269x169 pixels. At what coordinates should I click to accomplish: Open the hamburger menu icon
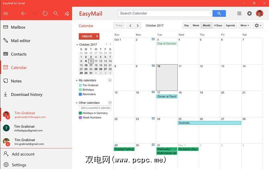click(x=6, y=13)
